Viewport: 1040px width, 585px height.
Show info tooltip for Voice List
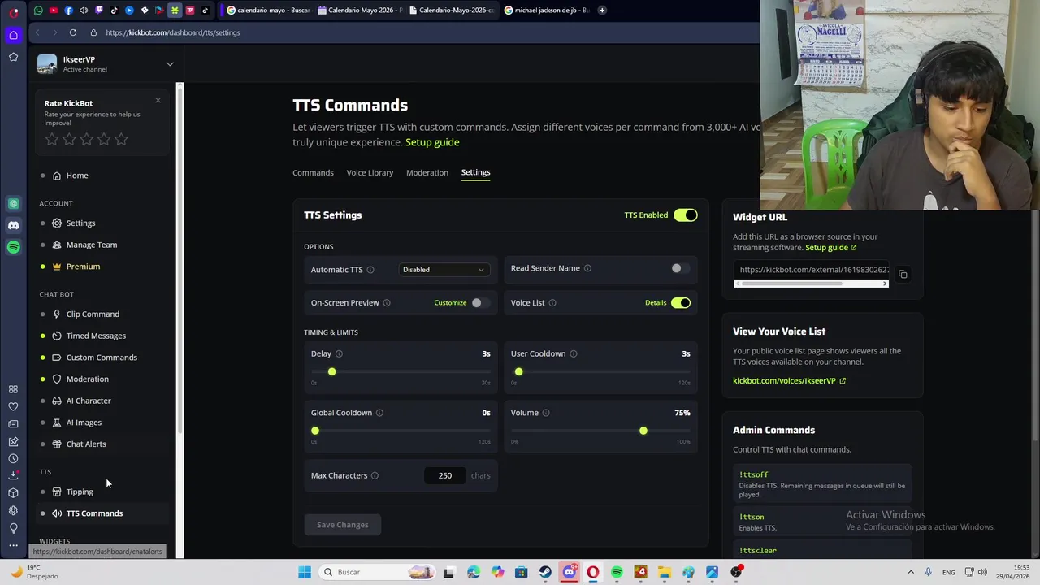[x=552, y=303]
